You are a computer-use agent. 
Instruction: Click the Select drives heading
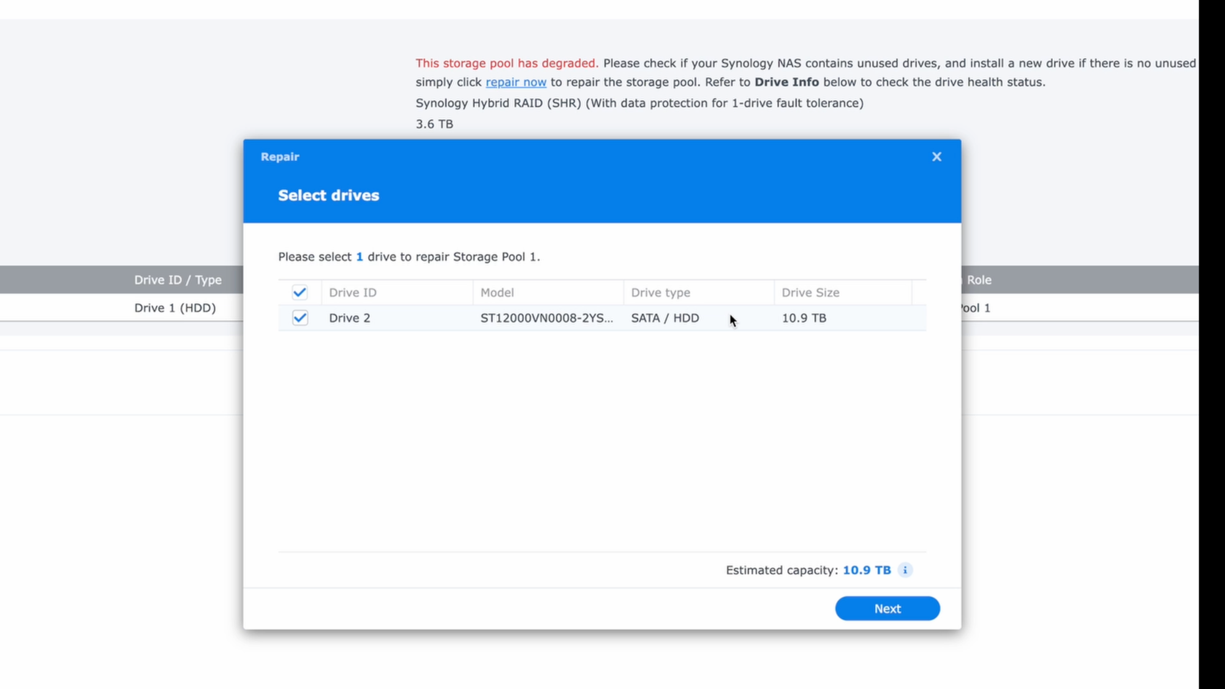click(328, 195)
